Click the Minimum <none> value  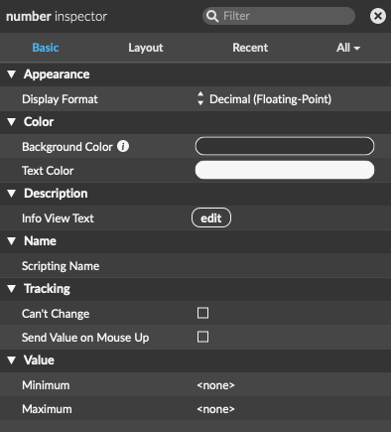pos(215,385)
